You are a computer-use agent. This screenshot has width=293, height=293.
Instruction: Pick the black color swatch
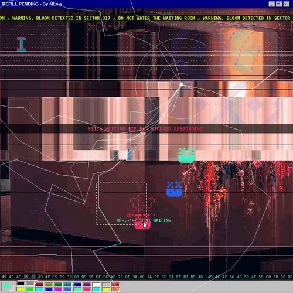(x=21, y=284)
